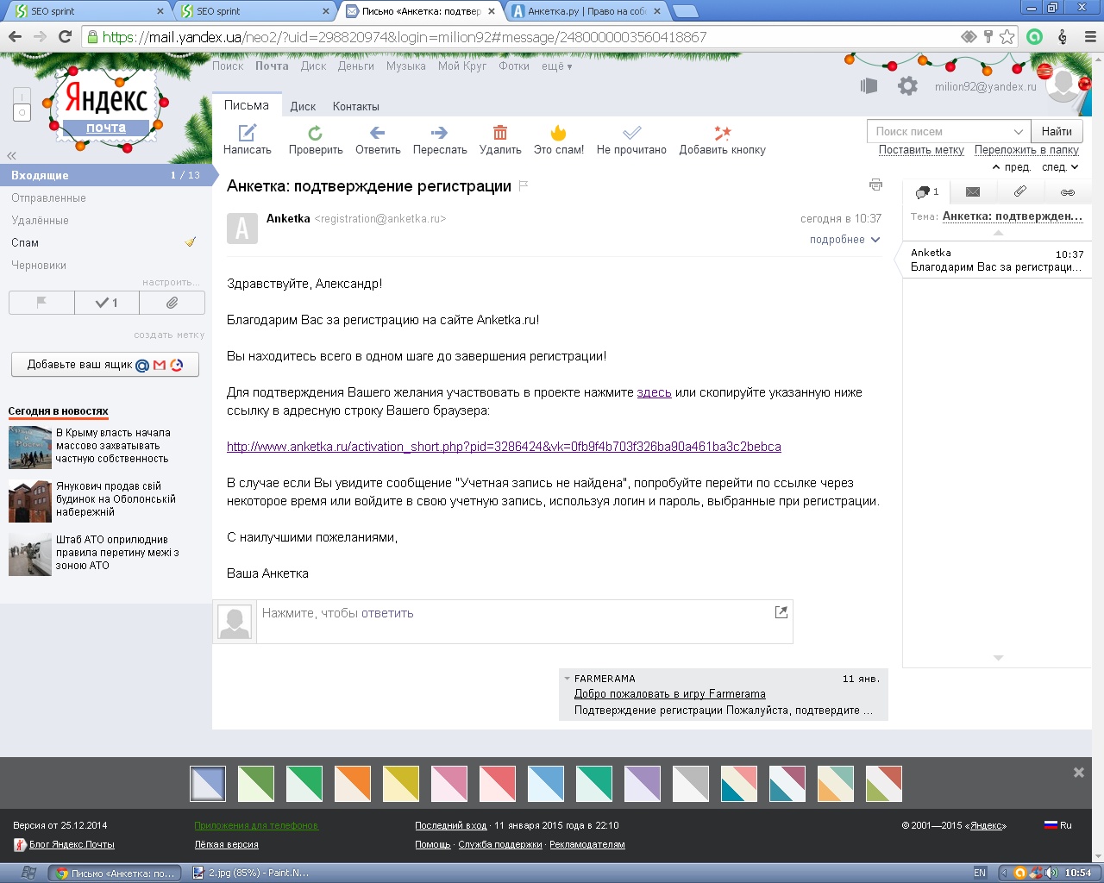Click the Написать compose icon
Image resolution: width=1104 pixels, height=883 pixels.
[x=248, y=132]
